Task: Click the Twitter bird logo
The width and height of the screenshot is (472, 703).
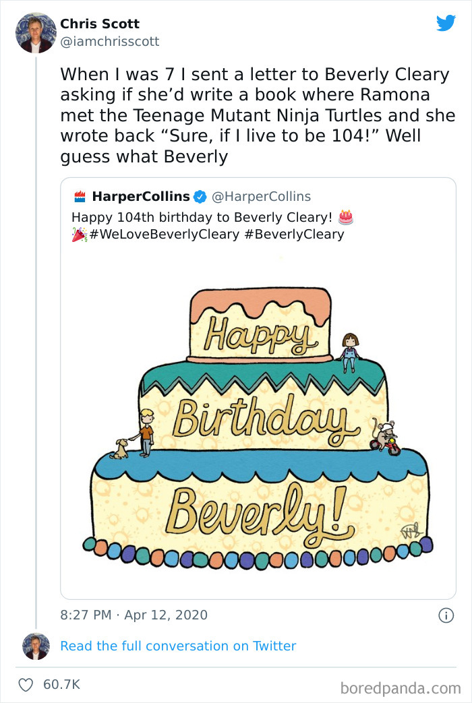Action: (446, 24)
